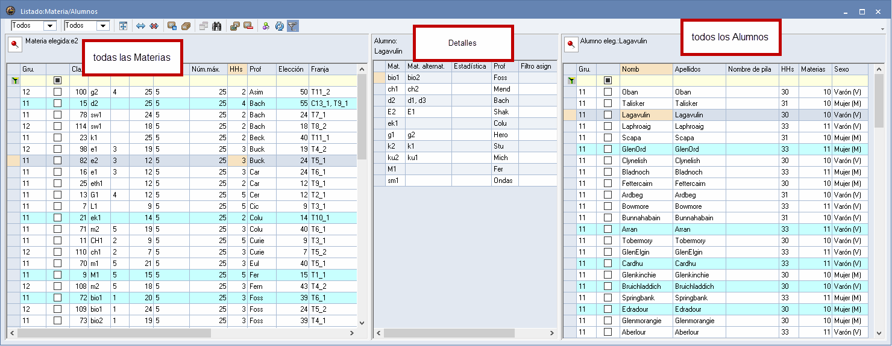Click the Nomb filter input cell
The width and height of the screenshot is (892, 346).
[646, 81]
